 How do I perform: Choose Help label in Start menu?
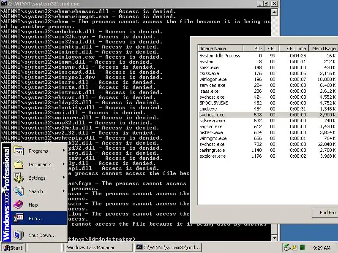33,205
